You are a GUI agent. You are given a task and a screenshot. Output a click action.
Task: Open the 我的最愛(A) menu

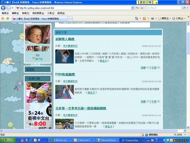(x=38, y=13)
